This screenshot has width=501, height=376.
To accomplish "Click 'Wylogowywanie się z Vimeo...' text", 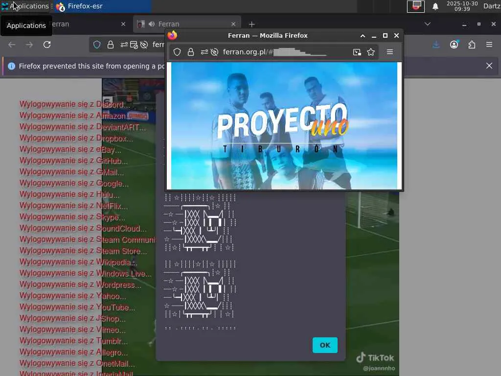I will [x=72, y=329].
